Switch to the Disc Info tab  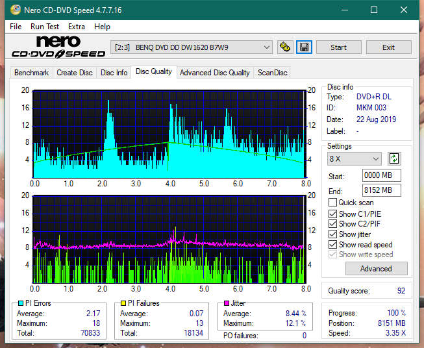point(114,73)
